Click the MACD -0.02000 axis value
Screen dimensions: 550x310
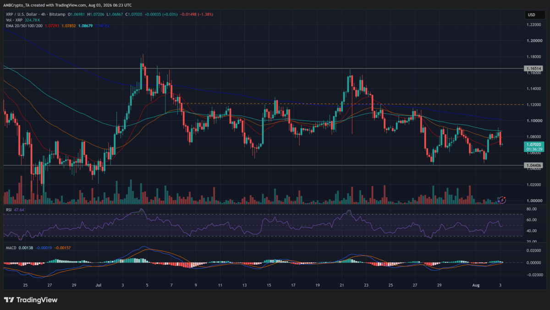[534, 275]
